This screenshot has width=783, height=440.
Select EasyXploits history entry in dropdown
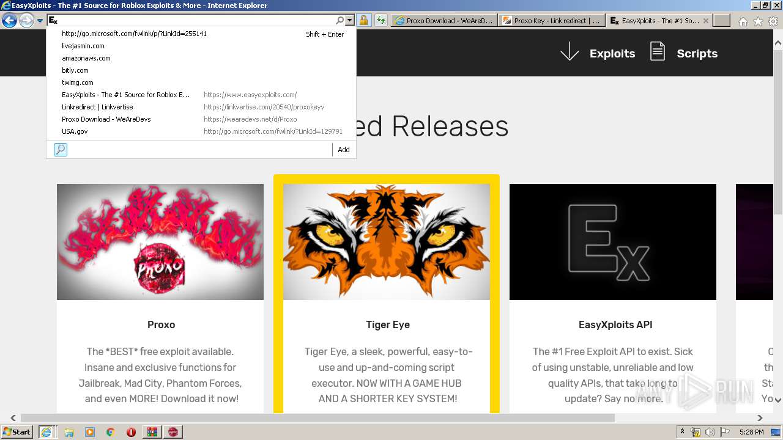[x=201, y=95]
